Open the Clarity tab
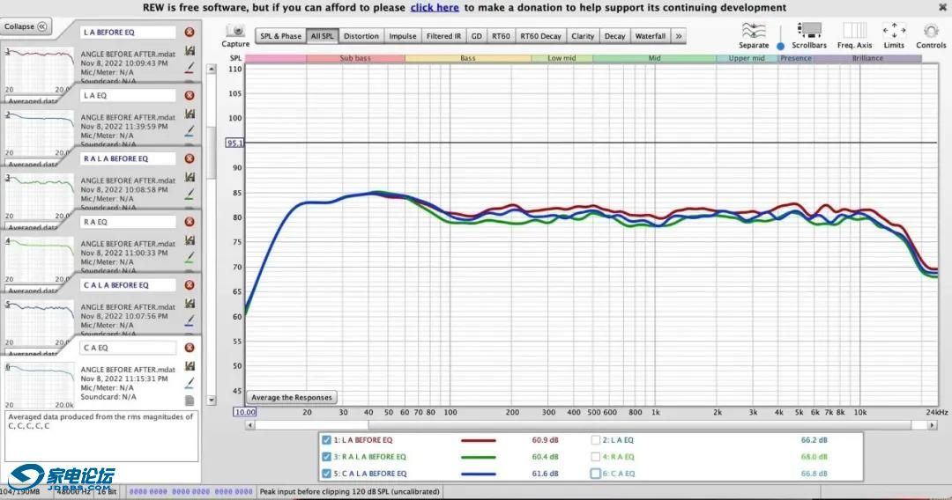Image resolution: width=952 pixels, height=500 pixels. (x=583, y=36)
